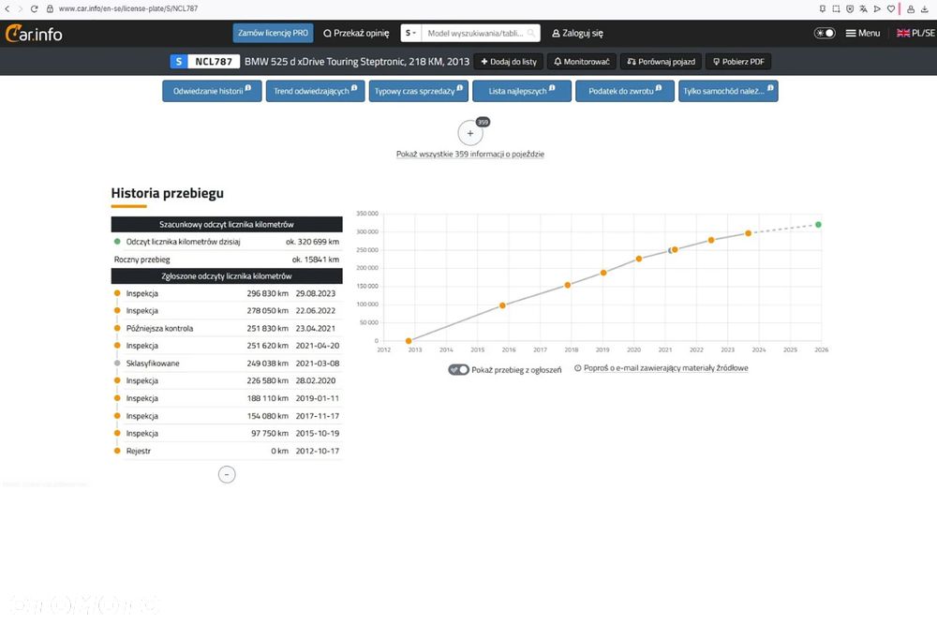
Task: Click Pobierz PDF button
Action: (738, 62)
